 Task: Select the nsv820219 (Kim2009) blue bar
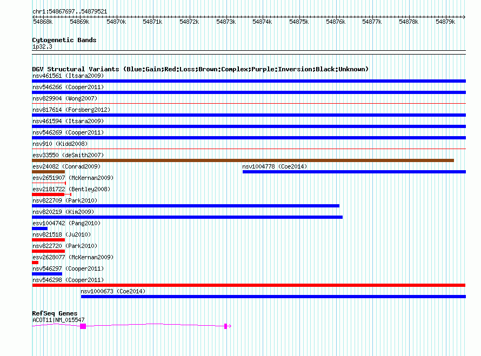tap(187, 217)
